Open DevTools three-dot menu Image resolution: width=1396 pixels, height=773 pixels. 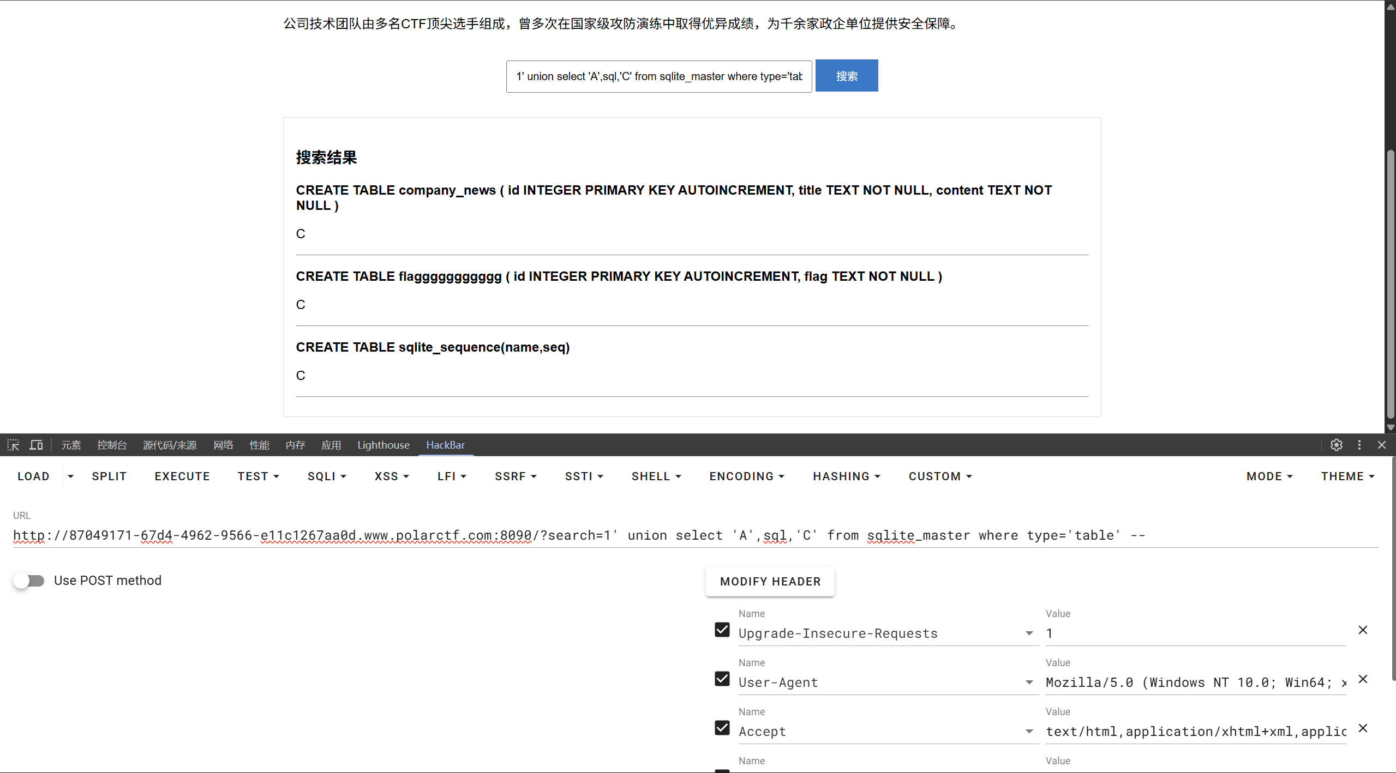point(1359,445)
